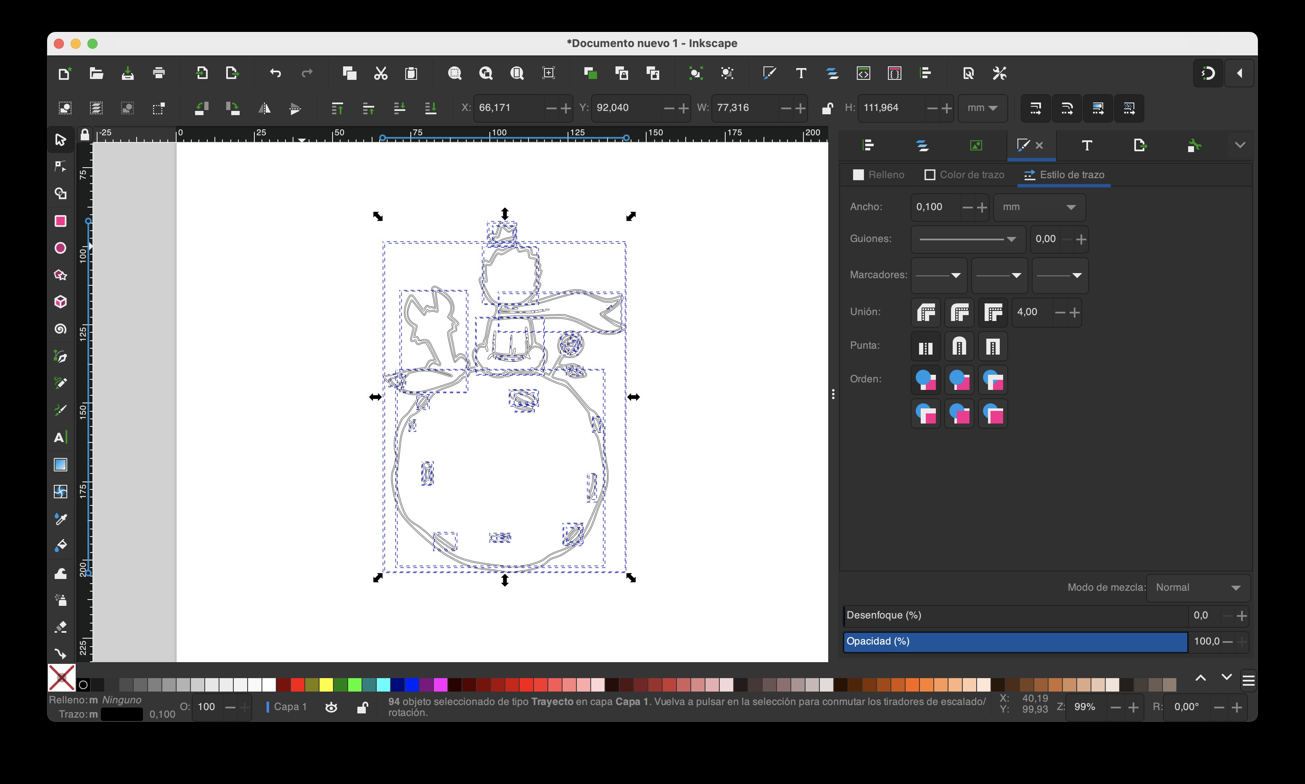
Task: Select round cap for Punta
Action: coord(959,347)
